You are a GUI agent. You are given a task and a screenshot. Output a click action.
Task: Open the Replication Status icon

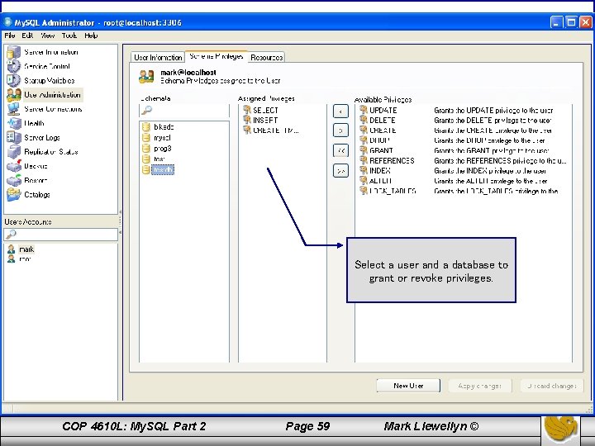pos(14,152)
